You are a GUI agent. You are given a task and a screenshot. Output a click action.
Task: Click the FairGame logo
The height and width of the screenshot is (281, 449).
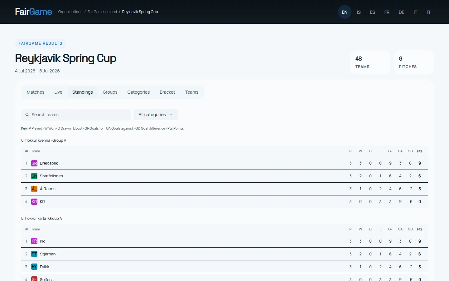point(34,12)
